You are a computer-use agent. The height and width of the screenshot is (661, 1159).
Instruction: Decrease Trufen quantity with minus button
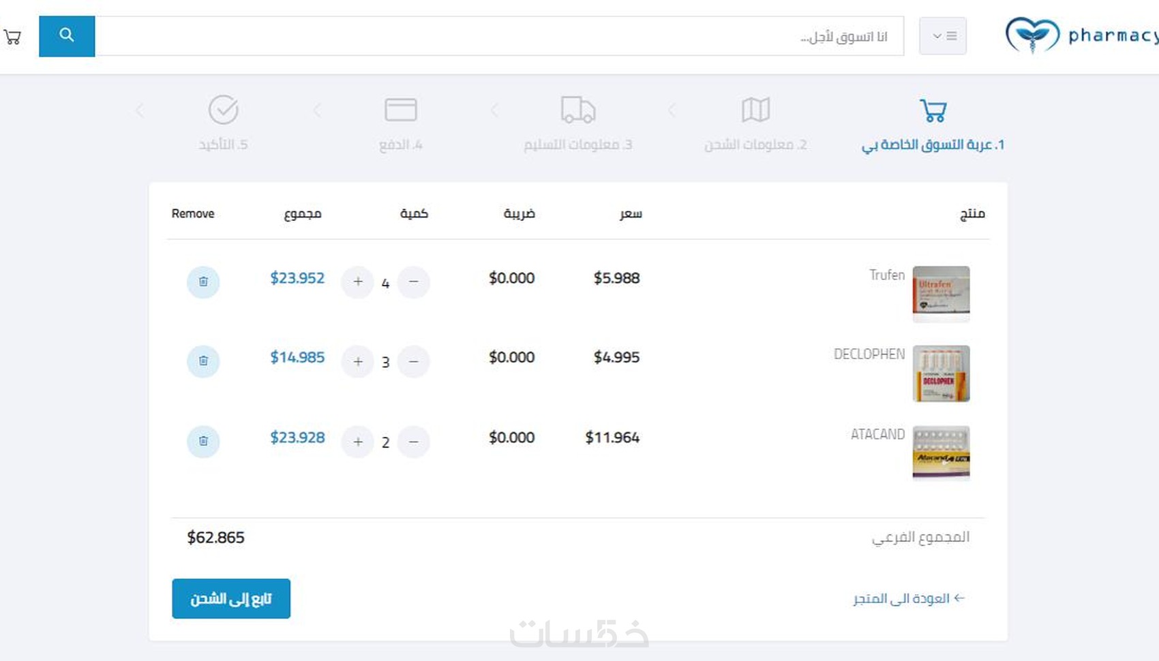413,281
